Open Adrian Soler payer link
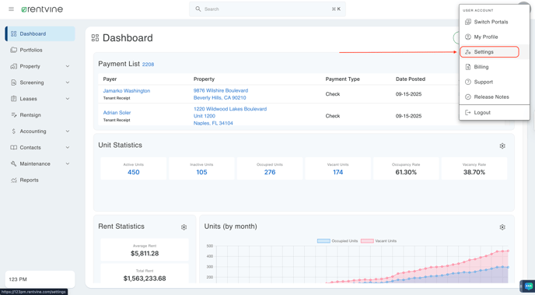Screen dimensions: 535x295 point(117,112)
